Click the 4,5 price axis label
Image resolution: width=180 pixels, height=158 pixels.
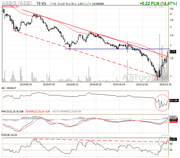point(172,9)
